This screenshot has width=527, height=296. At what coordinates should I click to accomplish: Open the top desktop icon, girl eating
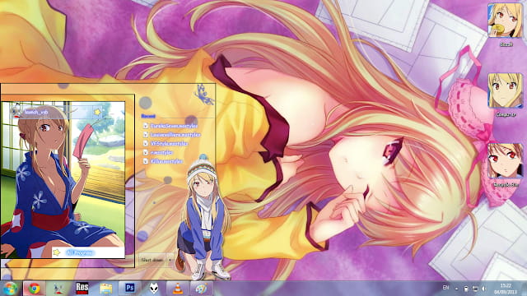pos(505,25)
